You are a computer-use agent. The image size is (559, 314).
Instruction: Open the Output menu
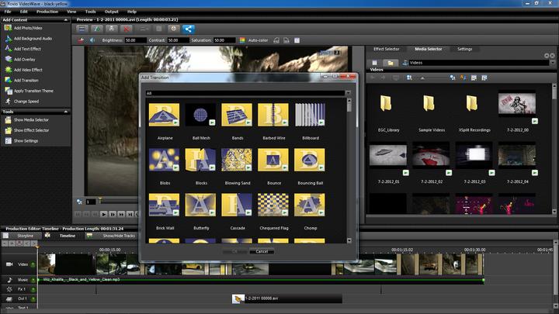(x=111, y=12)
